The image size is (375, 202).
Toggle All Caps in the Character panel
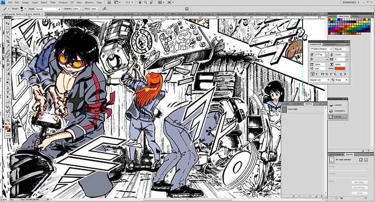[322, 74]
